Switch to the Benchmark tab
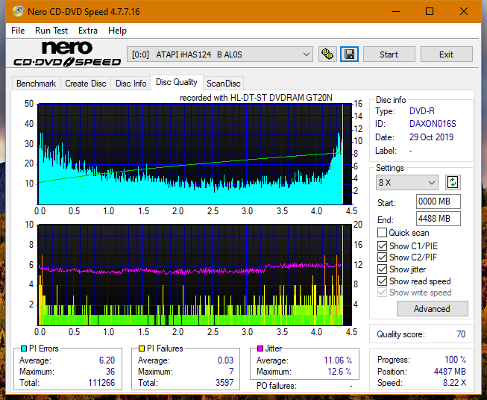487x400 pixels. click(x=37, y=84)
